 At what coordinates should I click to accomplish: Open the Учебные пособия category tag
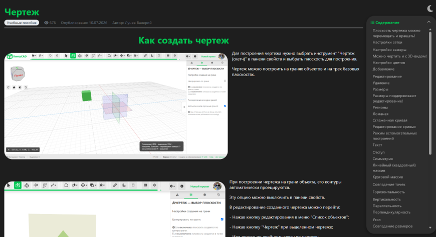(22, 23)
